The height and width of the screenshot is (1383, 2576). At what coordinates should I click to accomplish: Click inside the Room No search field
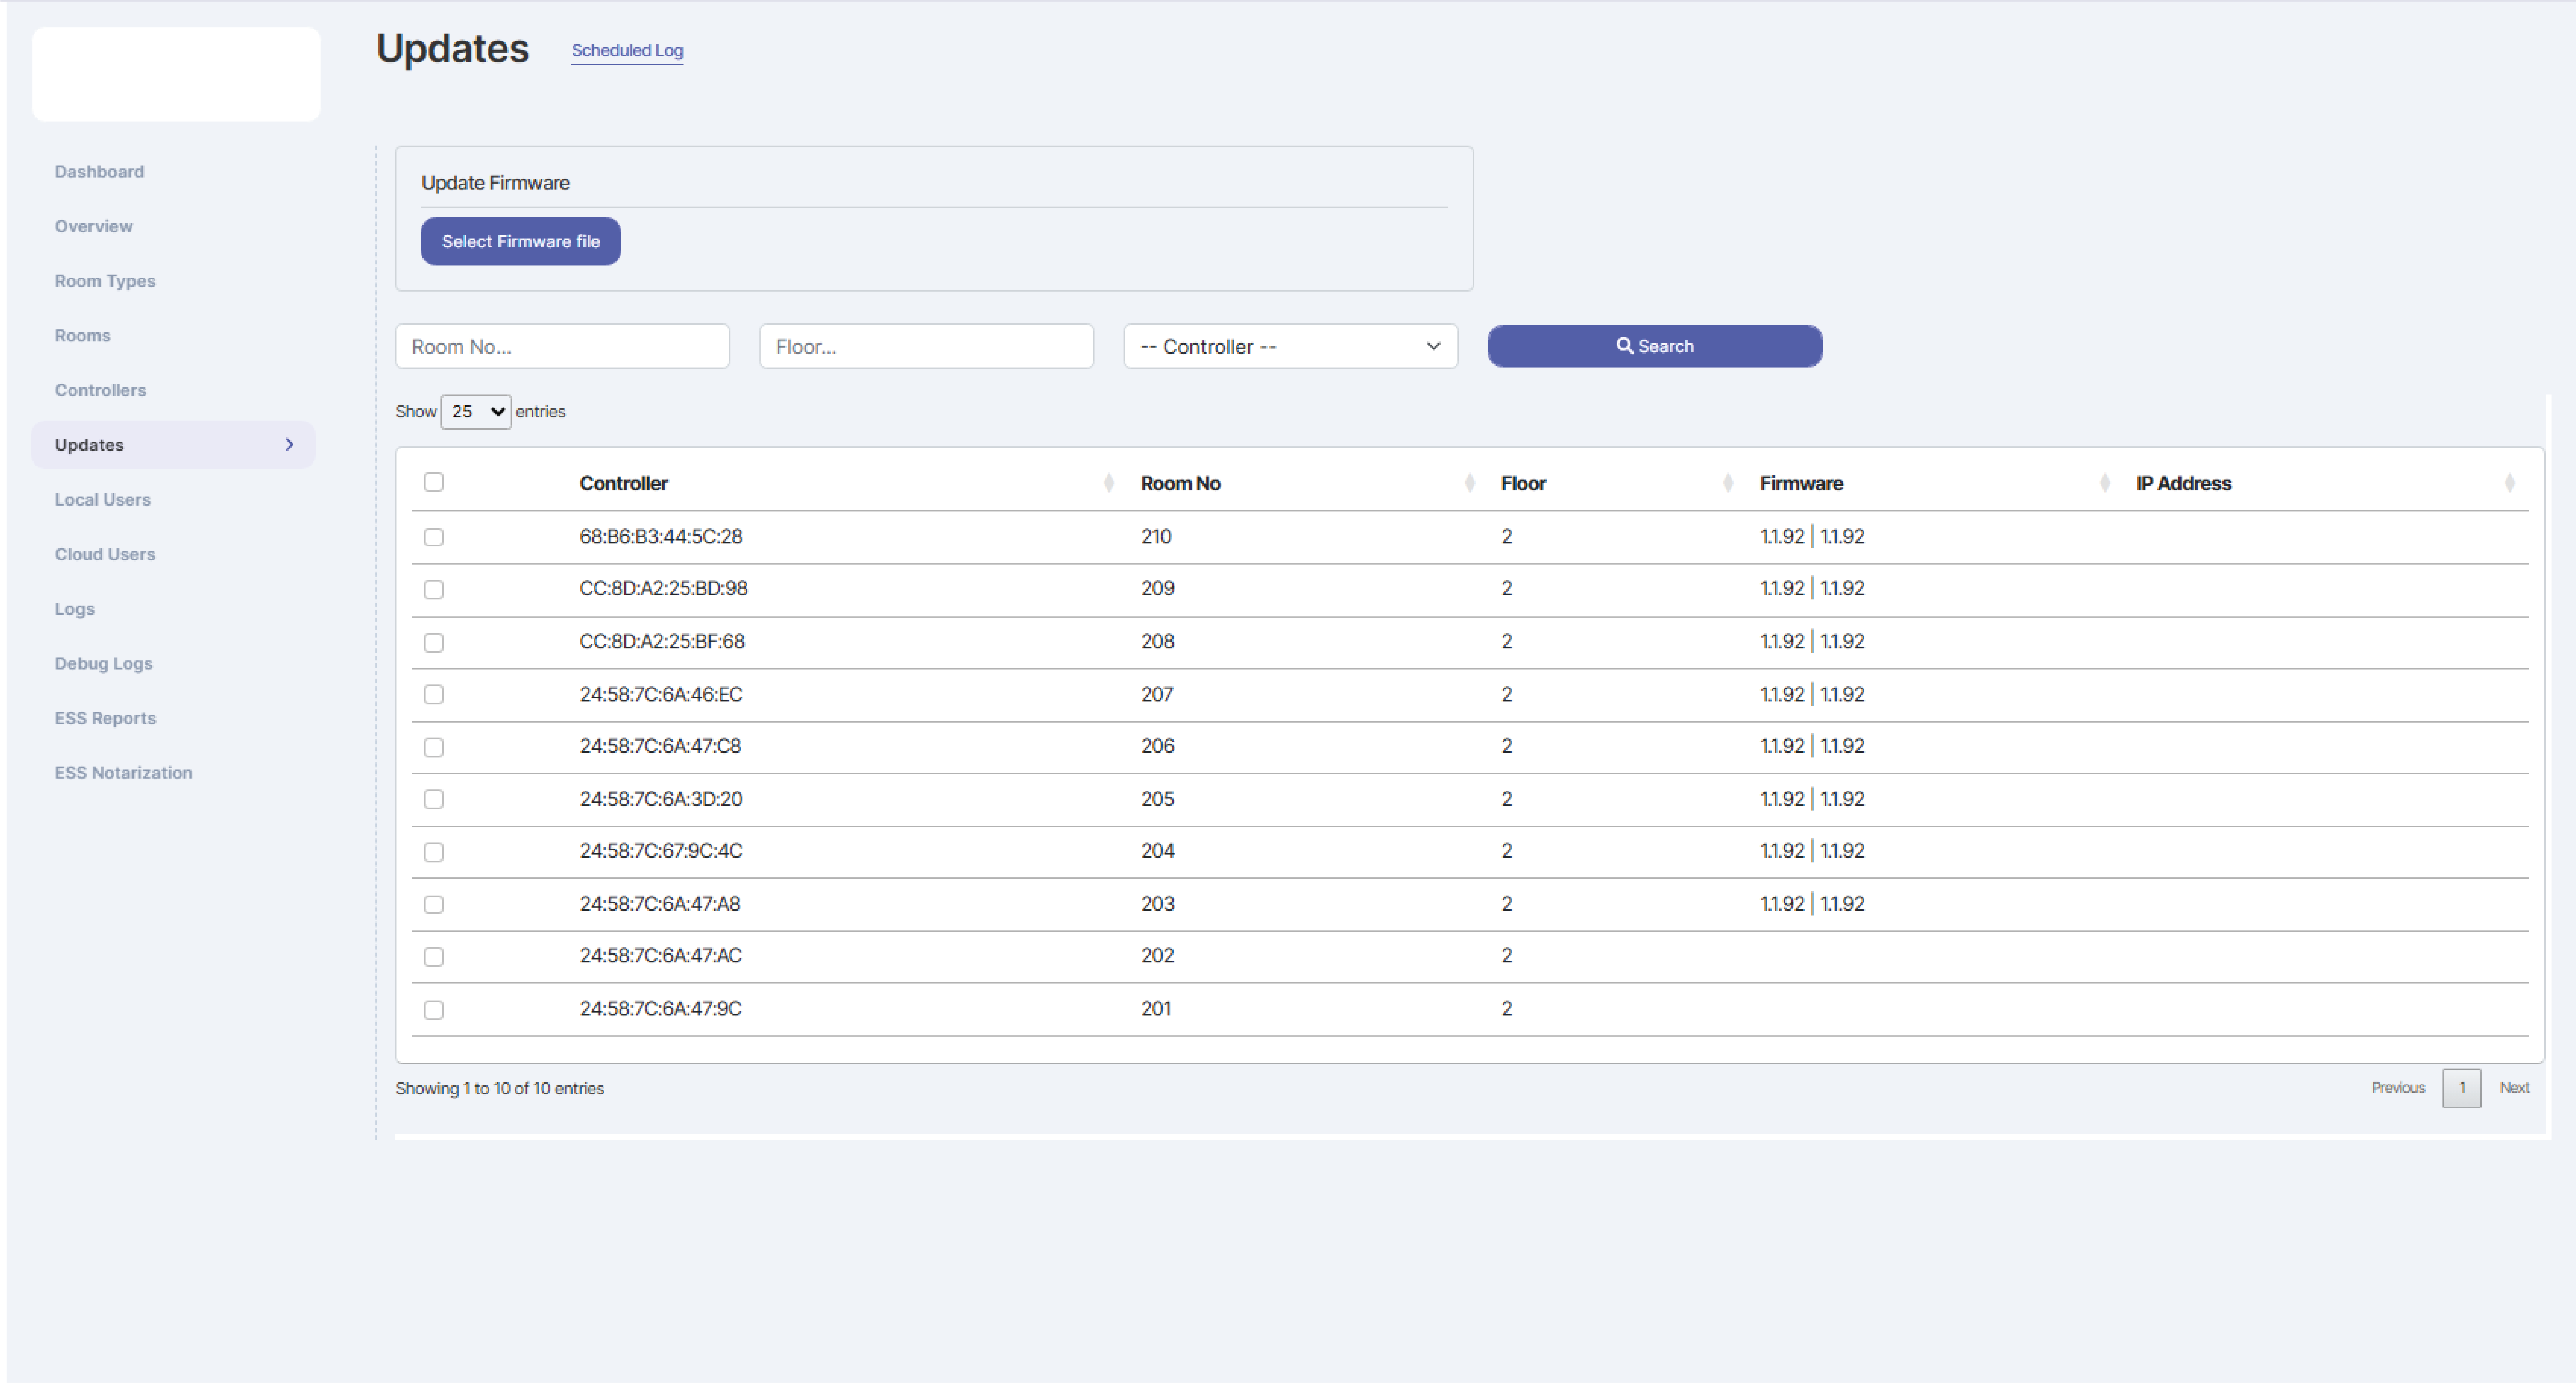pyautogui.click(x=562, y=346)
